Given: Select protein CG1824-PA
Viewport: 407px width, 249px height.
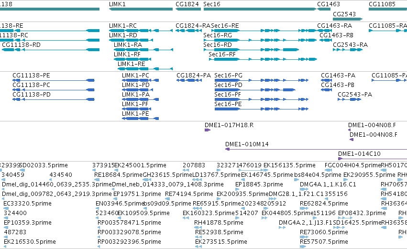Looking at the screenshot, I should click(x=194, y=76).
